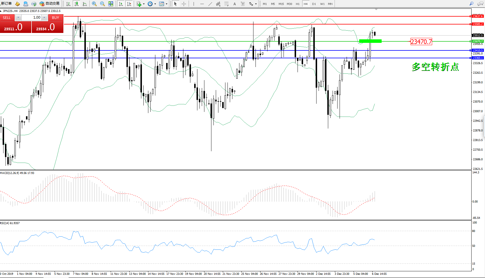This screenshot has height=278, width=485.
Task: Select the horizontal line drawing tool
Action: pyautogui.click(x=202, y=4)
